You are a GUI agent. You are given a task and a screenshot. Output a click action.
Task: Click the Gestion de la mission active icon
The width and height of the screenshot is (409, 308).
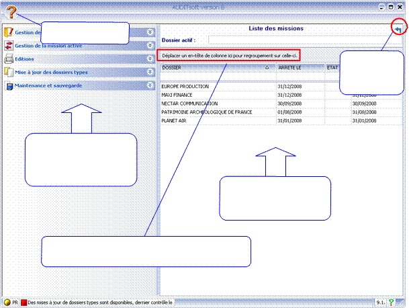tap(9, 45)
